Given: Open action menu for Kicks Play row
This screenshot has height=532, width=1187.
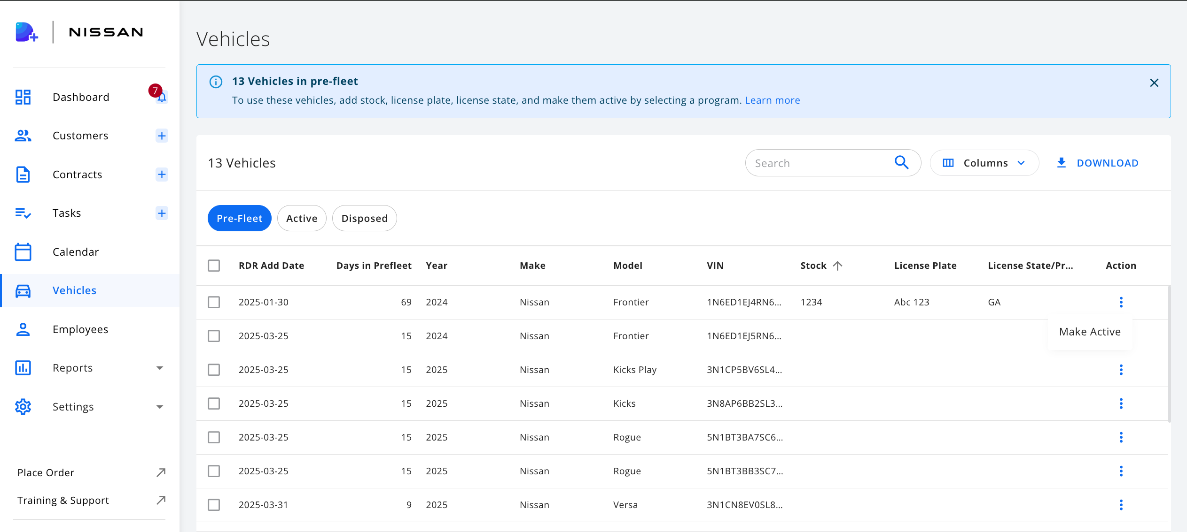Looking at the screenshot, I should coord(1121,370).
